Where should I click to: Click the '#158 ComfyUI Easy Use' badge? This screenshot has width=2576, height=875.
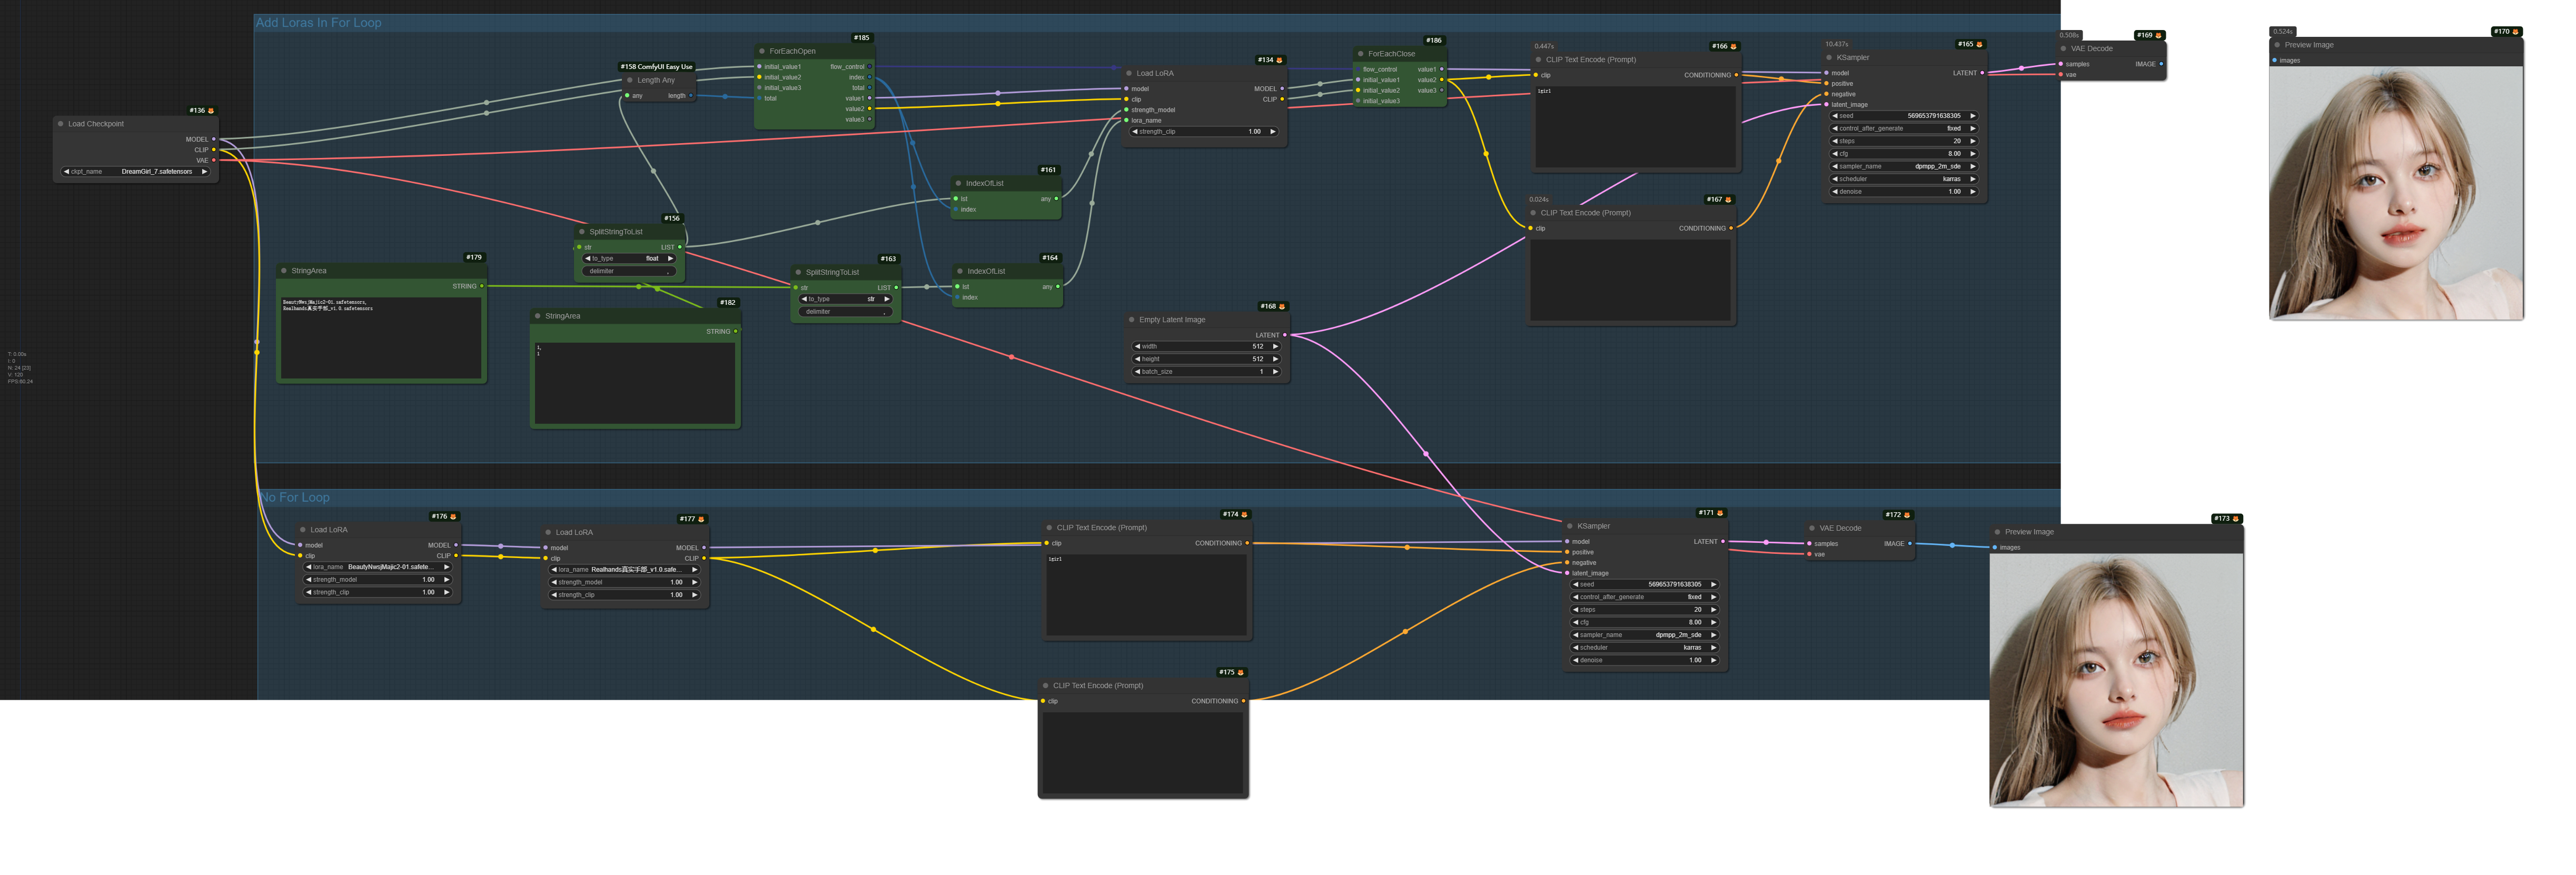point(656,67)
